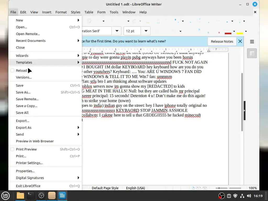Click the tan box taskbar icon
The height and width of the screenshot is (201, 268).
(x=52, y=196)
